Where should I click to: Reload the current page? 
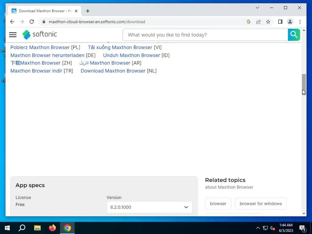pyautogui.click(x=32, y=22)
